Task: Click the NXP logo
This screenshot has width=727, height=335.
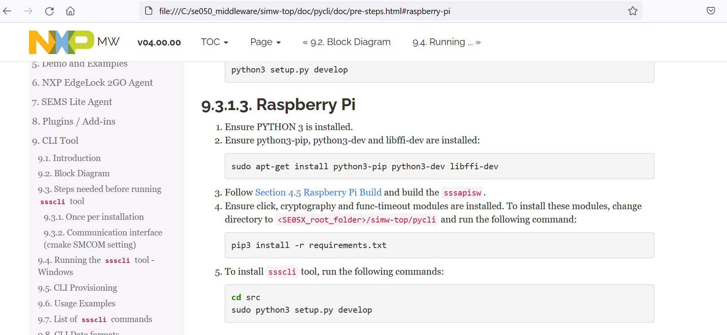Action: pyautogui.click(x=62, y=42)
